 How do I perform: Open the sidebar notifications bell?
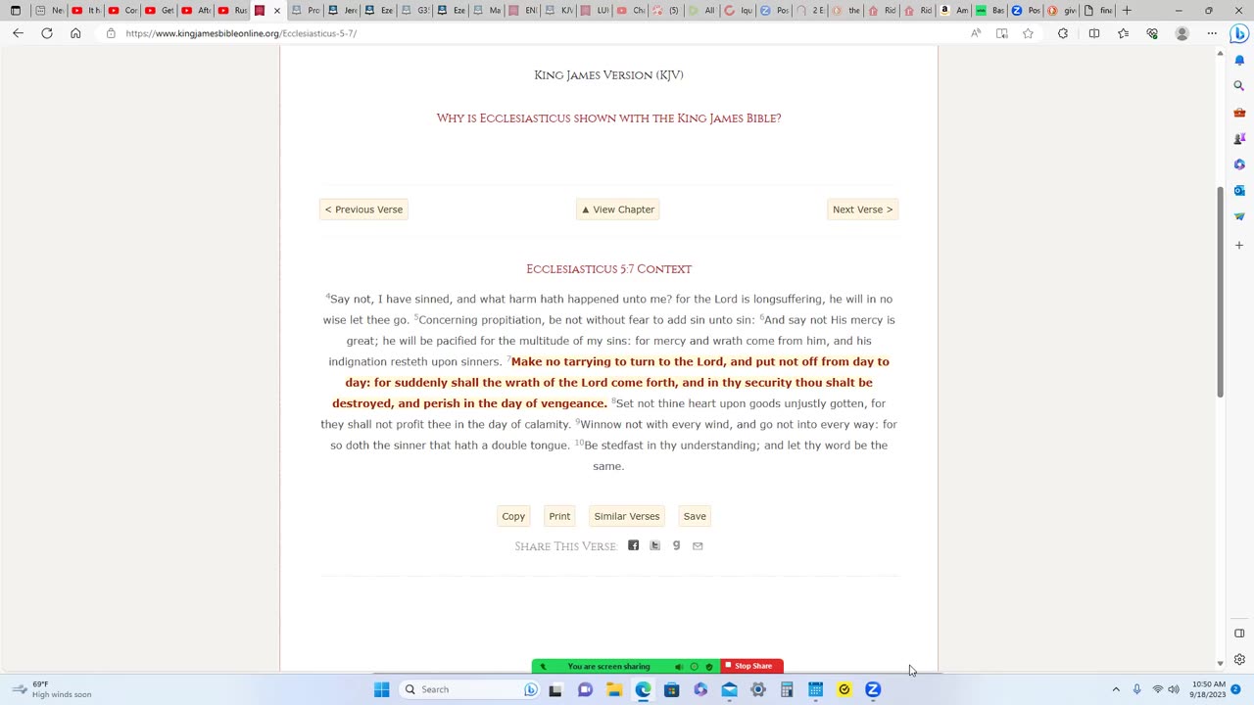point(1239,60)
